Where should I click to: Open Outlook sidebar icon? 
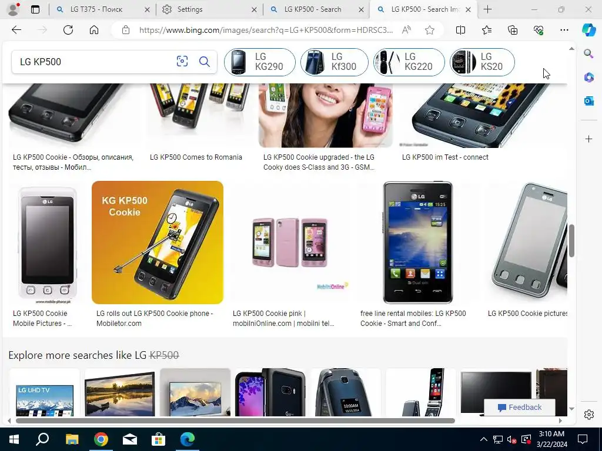[x=588, y=101]
